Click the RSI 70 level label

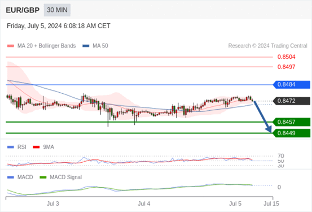click(281, 156)
